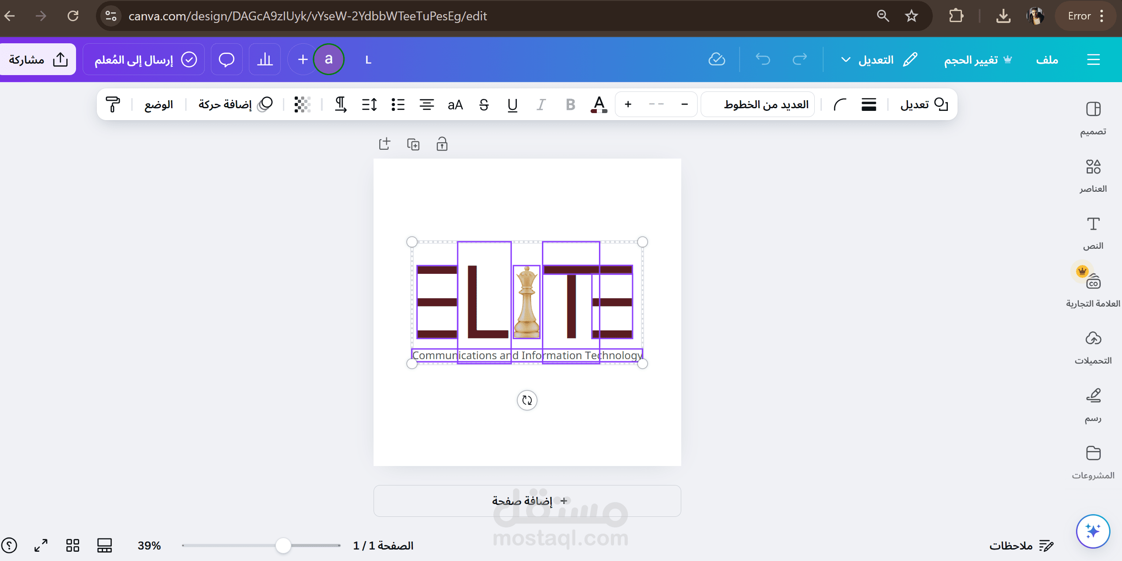This screenshot has width=1122, height=561.
Task: Lock the page with the padlock icon
Action: [x=442, y=144]
